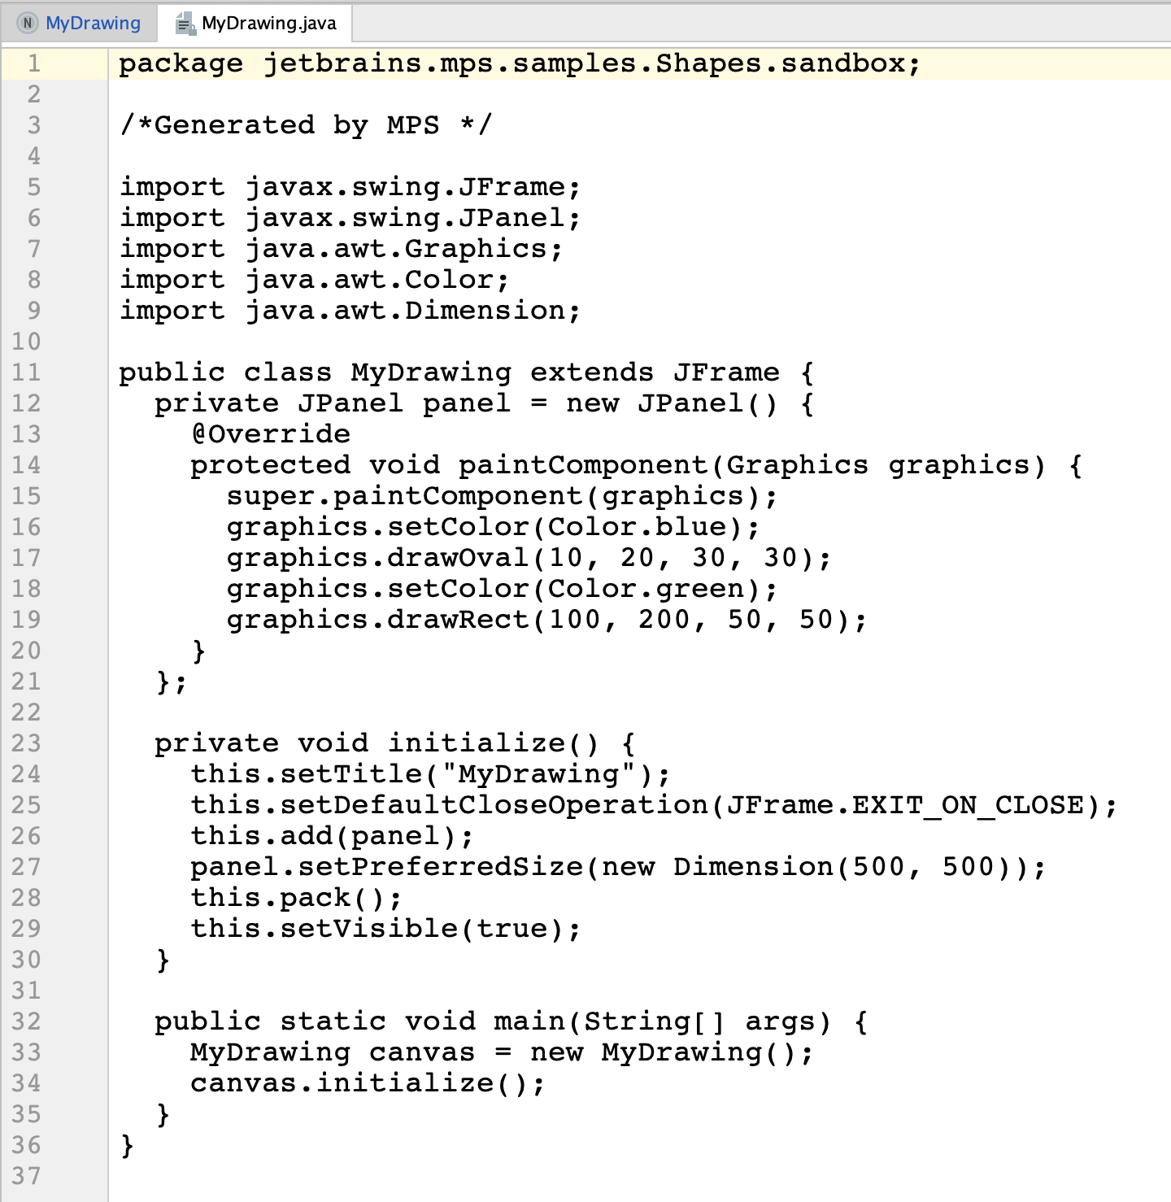Click "canvas.initialize();" line

(368, 1083)
